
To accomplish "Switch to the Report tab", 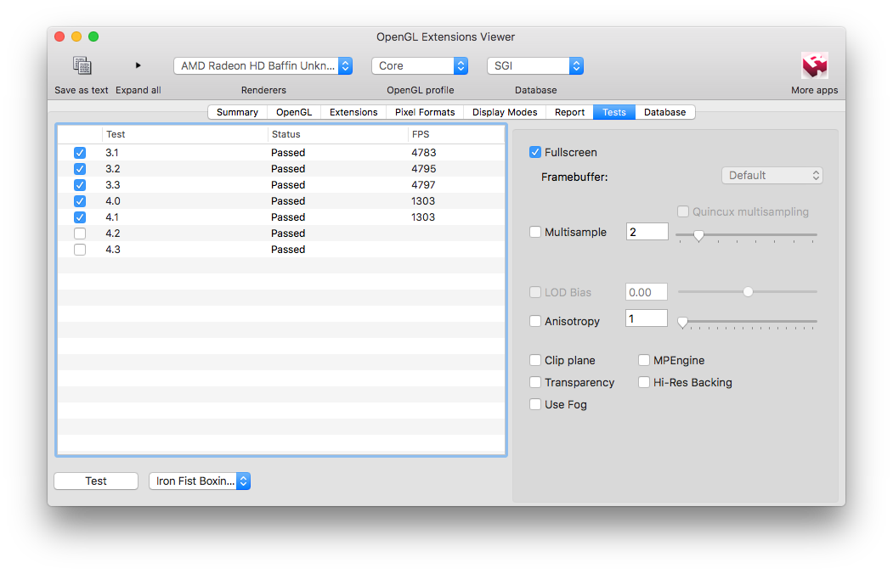I will [x=569, y=112].
